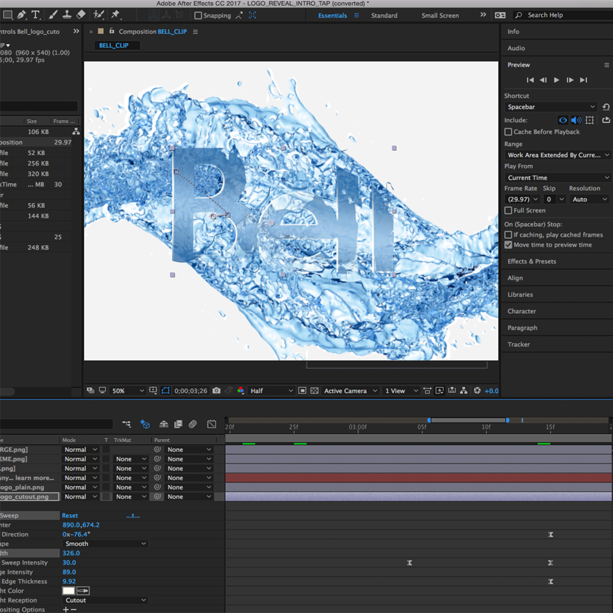This screenshot has height=613, width=613.
Task: Uncheck Move time to preview time
Action: (x=508, y=245)
